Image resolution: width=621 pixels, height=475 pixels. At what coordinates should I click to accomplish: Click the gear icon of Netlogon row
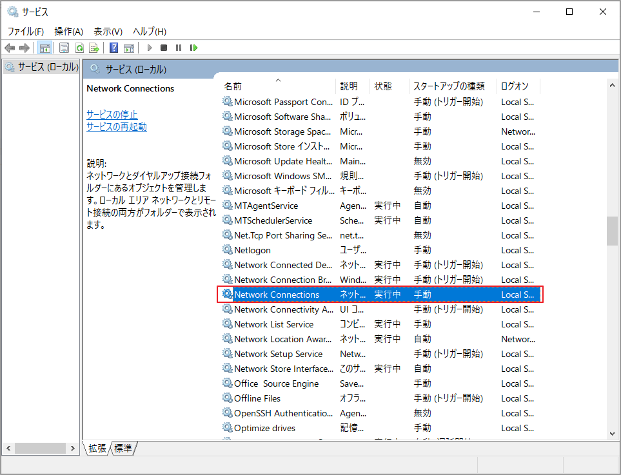(228, 250)
